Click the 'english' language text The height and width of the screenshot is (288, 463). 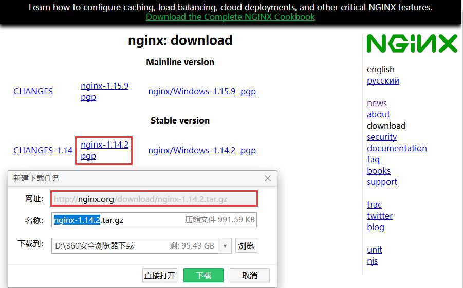tap(381, 69)
